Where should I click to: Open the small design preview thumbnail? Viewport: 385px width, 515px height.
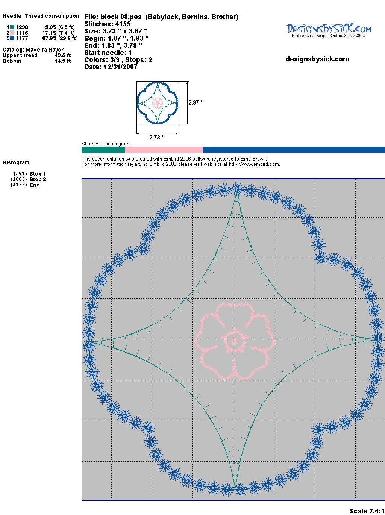coord(157,102)
